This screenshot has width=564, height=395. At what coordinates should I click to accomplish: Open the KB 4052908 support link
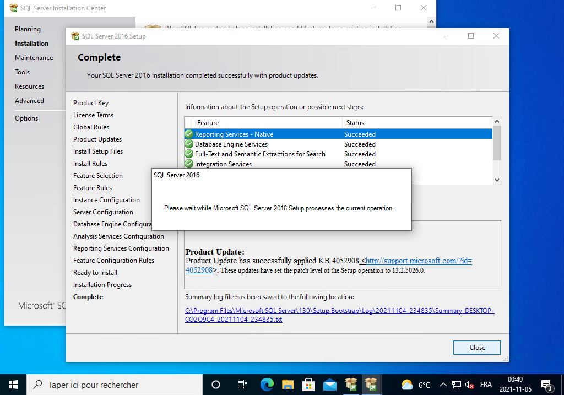[417, 261]
